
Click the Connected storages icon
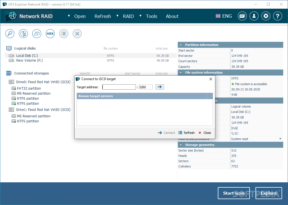point(9,73)
